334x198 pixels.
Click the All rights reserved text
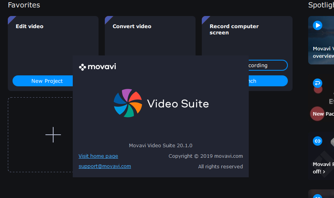(221, 166)
